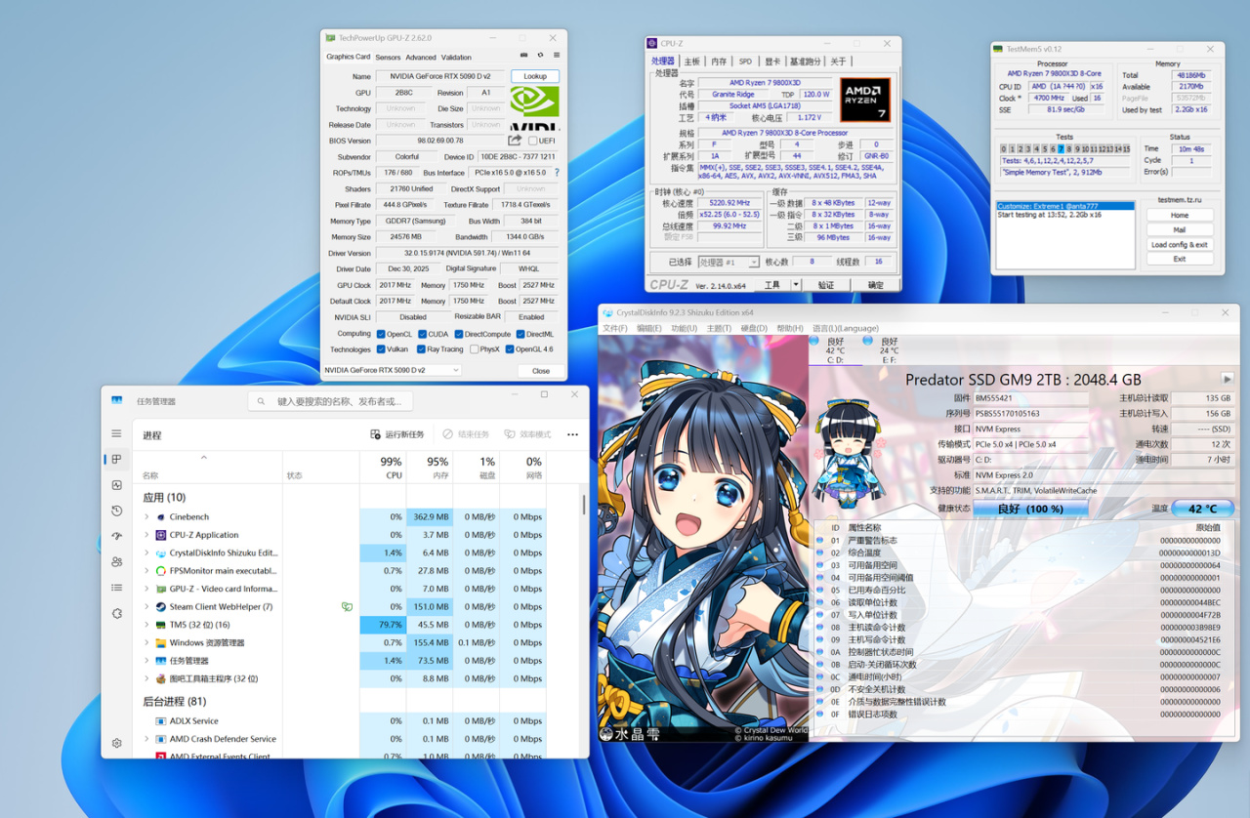Sort processes by the 内存 column header
1250x818 pixels.
pos(431,469)
